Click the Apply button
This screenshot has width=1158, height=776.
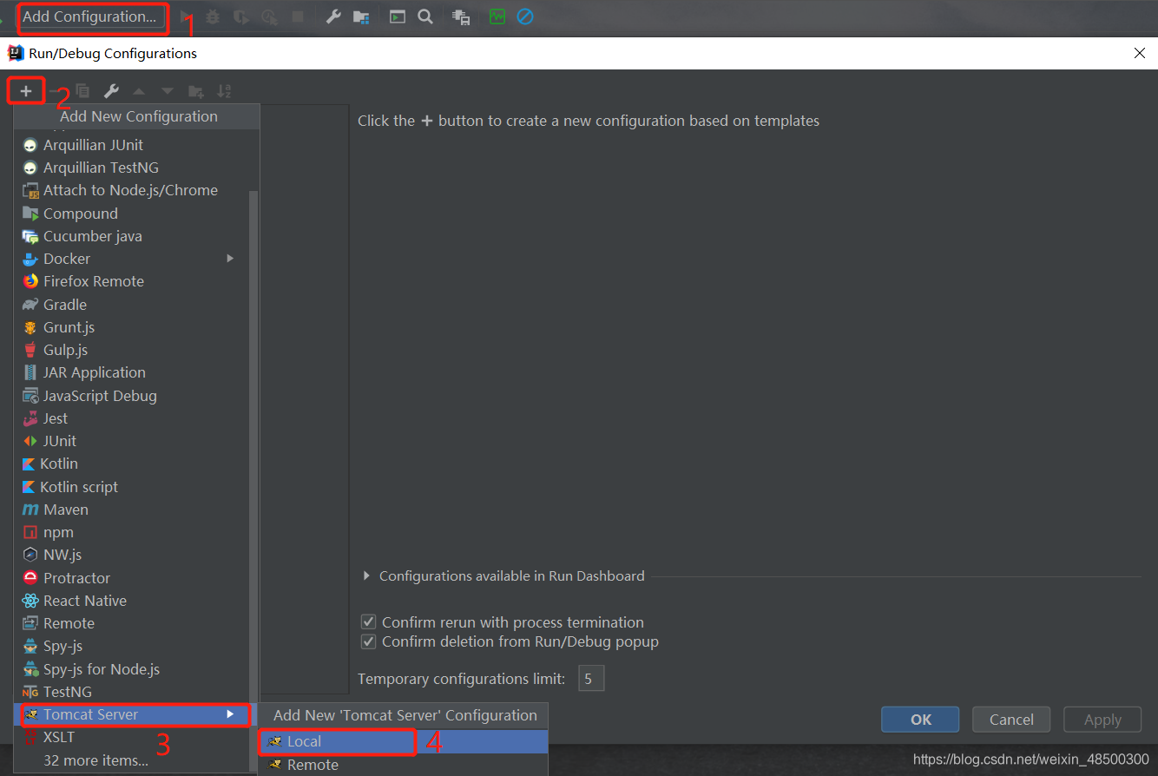pos(1102,720)
